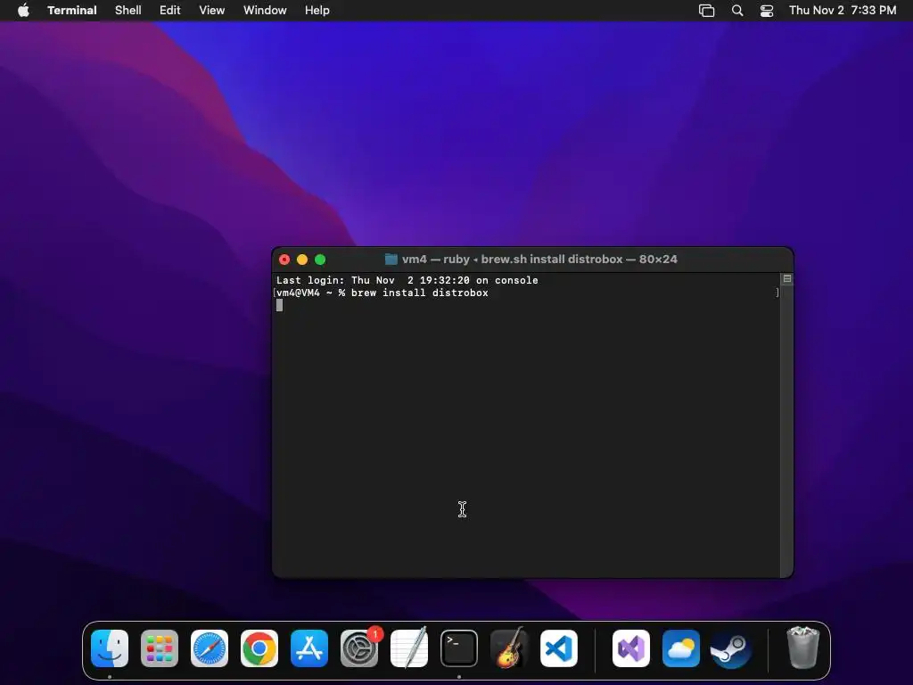This screenshot has width=913, height=685.
Task: Launch Google Chrome from the dock
Action: (x=259, y=648)
